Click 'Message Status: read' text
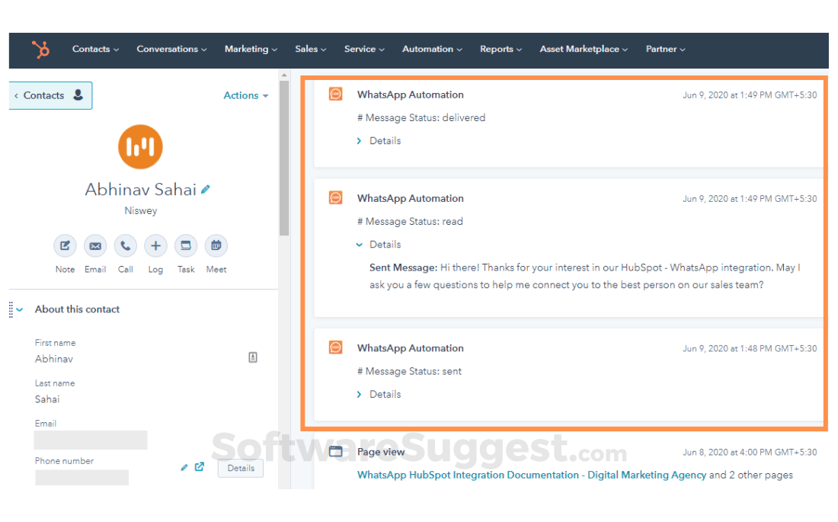Image resolution: width=838 pixels, height=522 pixels. tap(410, 222)
